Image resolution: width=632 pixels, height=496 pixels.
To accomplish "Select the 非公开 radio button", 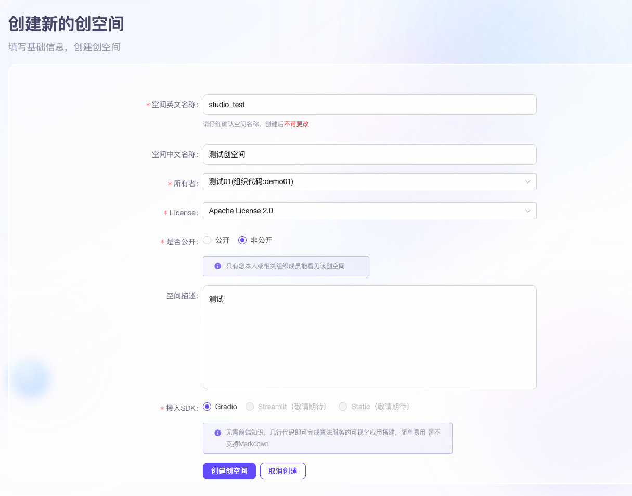I will point(242,240).
